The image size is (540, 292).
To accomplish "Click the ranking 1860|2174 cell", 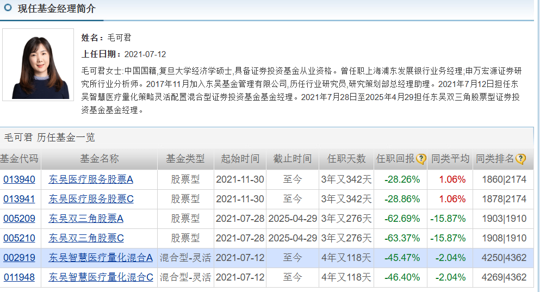I will tap(504, 179).
